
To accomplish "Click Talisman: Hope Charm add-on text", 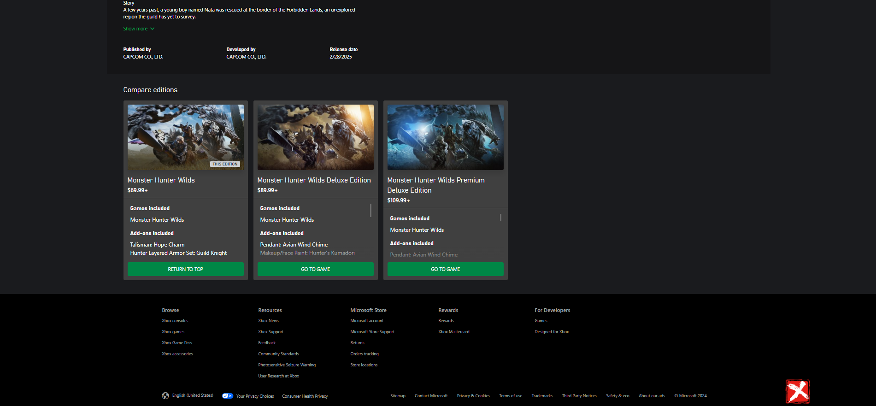I will pyautogui.click(x=157, y=245).
